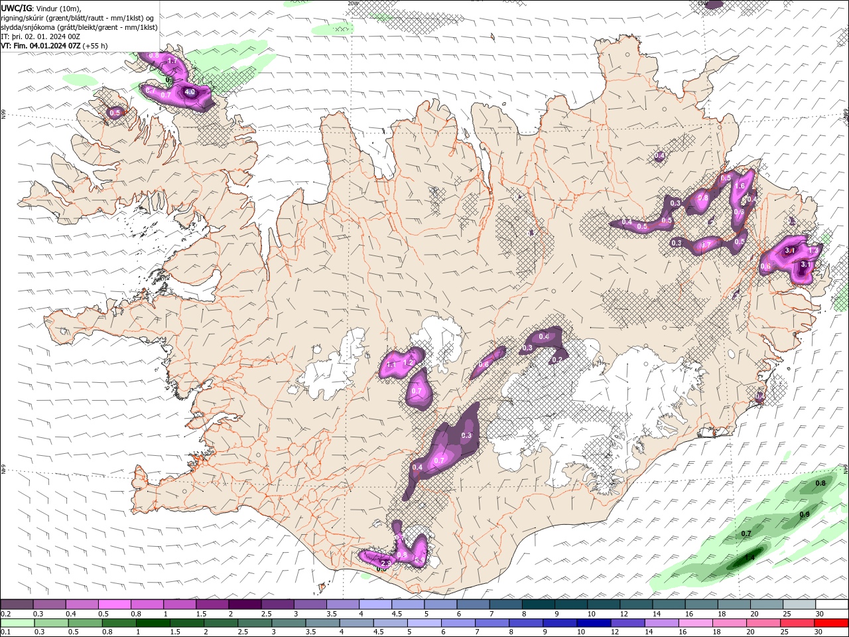Select the light gray swatch between 25 and 30

(x=799, y=604)
